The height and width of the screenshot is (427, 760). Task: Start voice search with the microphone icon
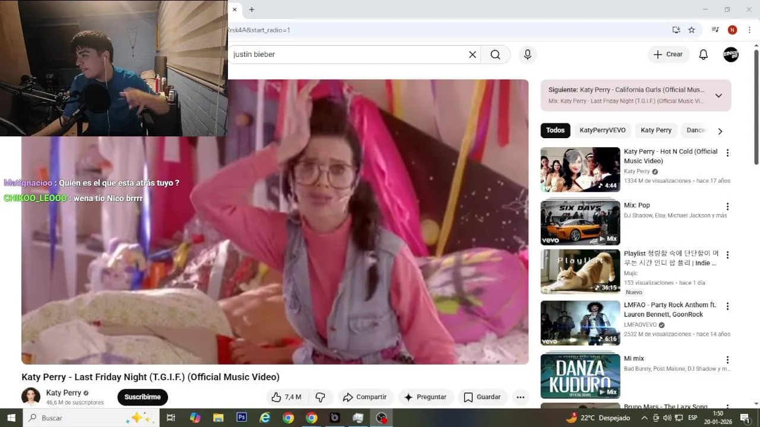(x=527, y=55)
